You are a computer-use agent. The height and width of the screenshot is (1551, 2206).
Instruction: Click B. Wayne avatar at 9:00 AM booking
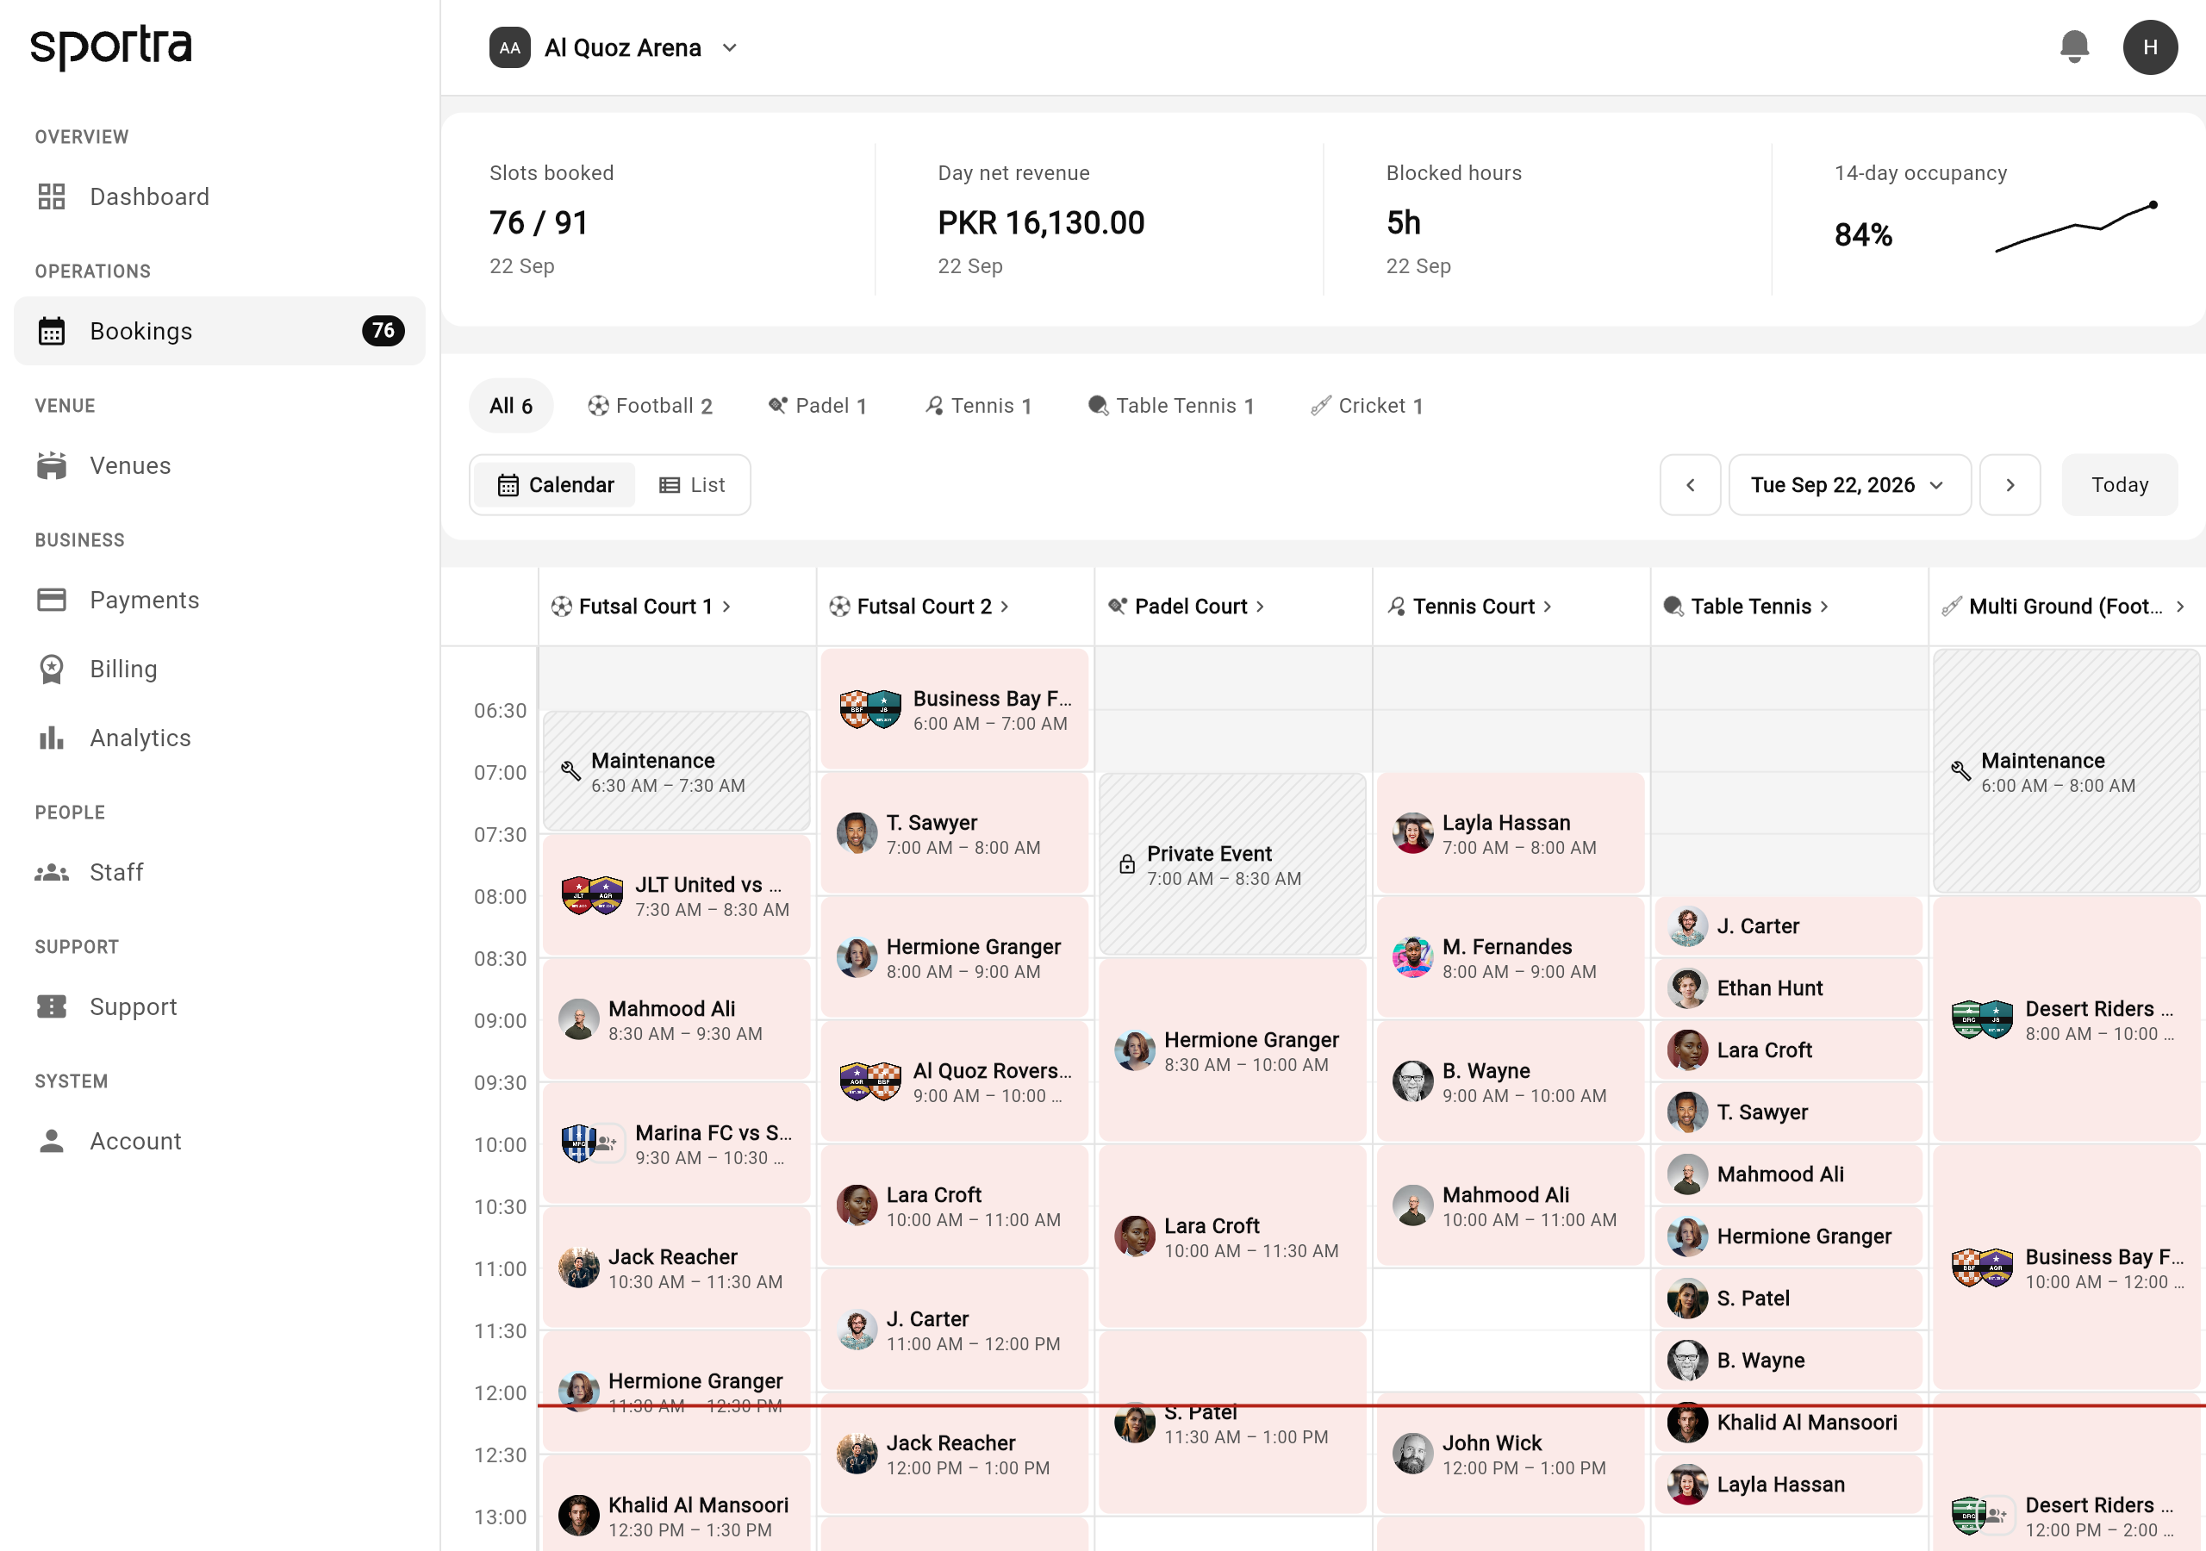tap(1412, 1081)
